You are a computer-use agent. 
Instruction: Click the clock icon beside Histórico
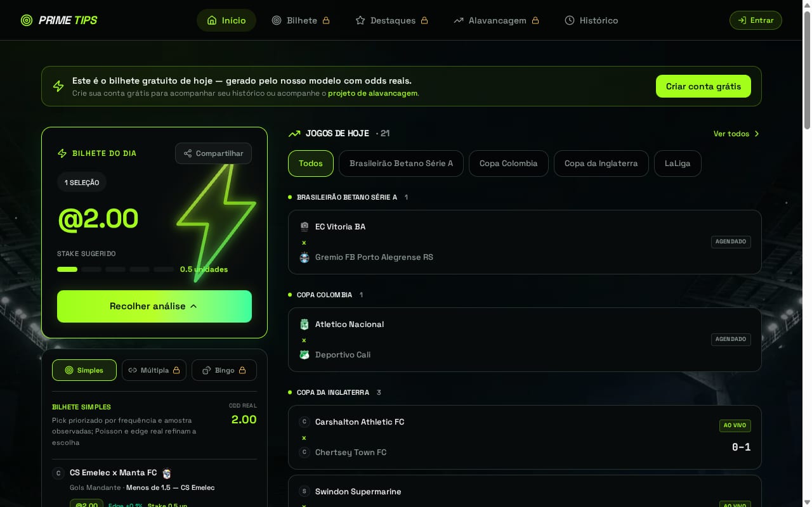(570, 20)
